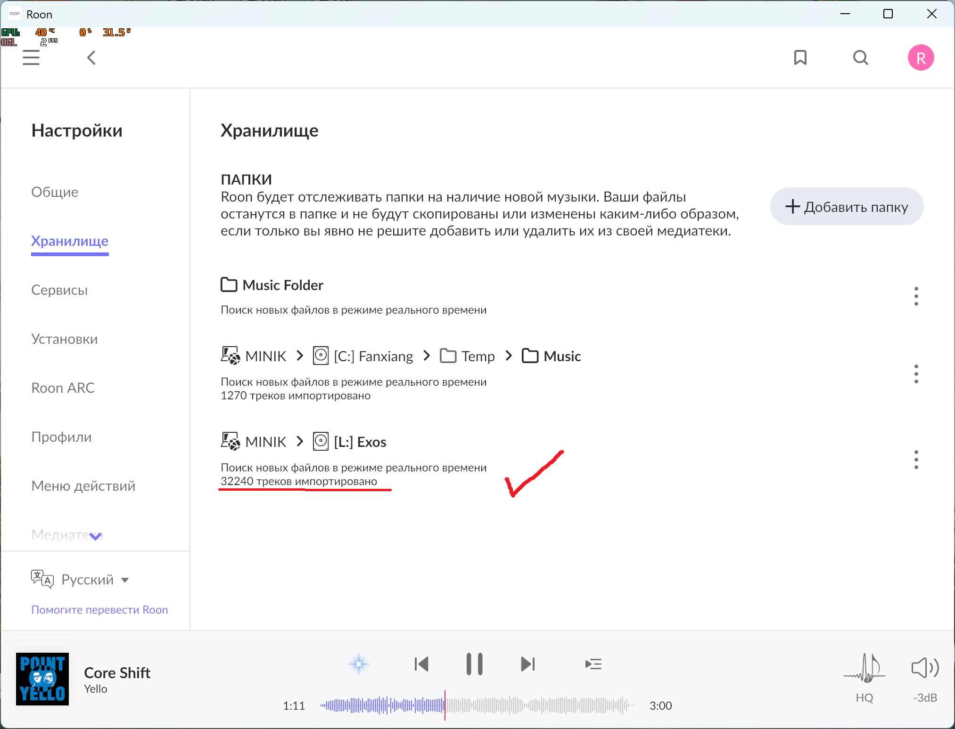Open the HQ signal path icon
Image resolution: width=955 pixels, height=729 pixels.
864,669
